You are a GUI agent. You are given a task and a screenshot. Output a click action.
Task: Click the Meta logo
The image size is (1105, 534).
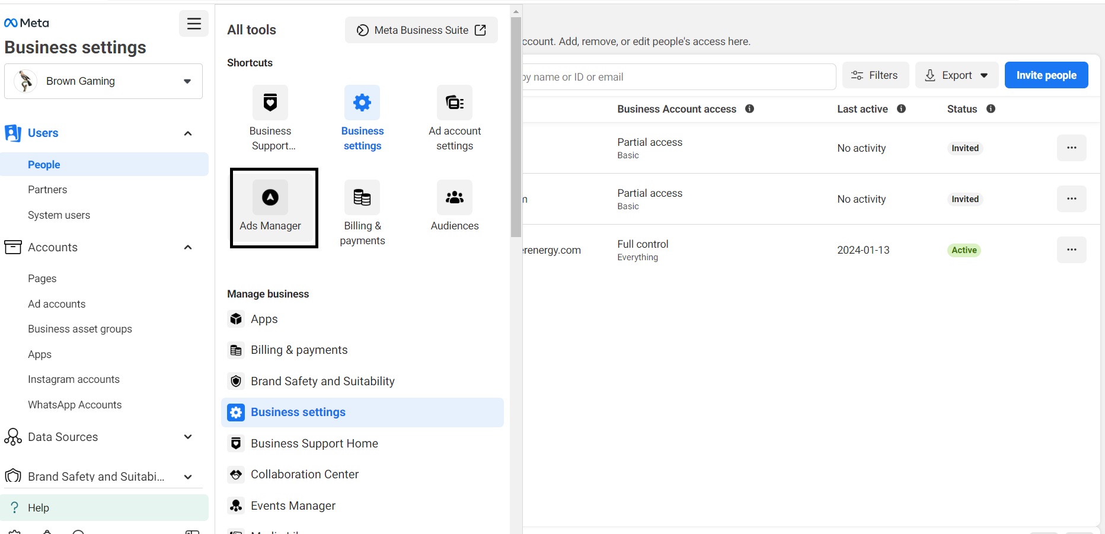coord(27,23)
